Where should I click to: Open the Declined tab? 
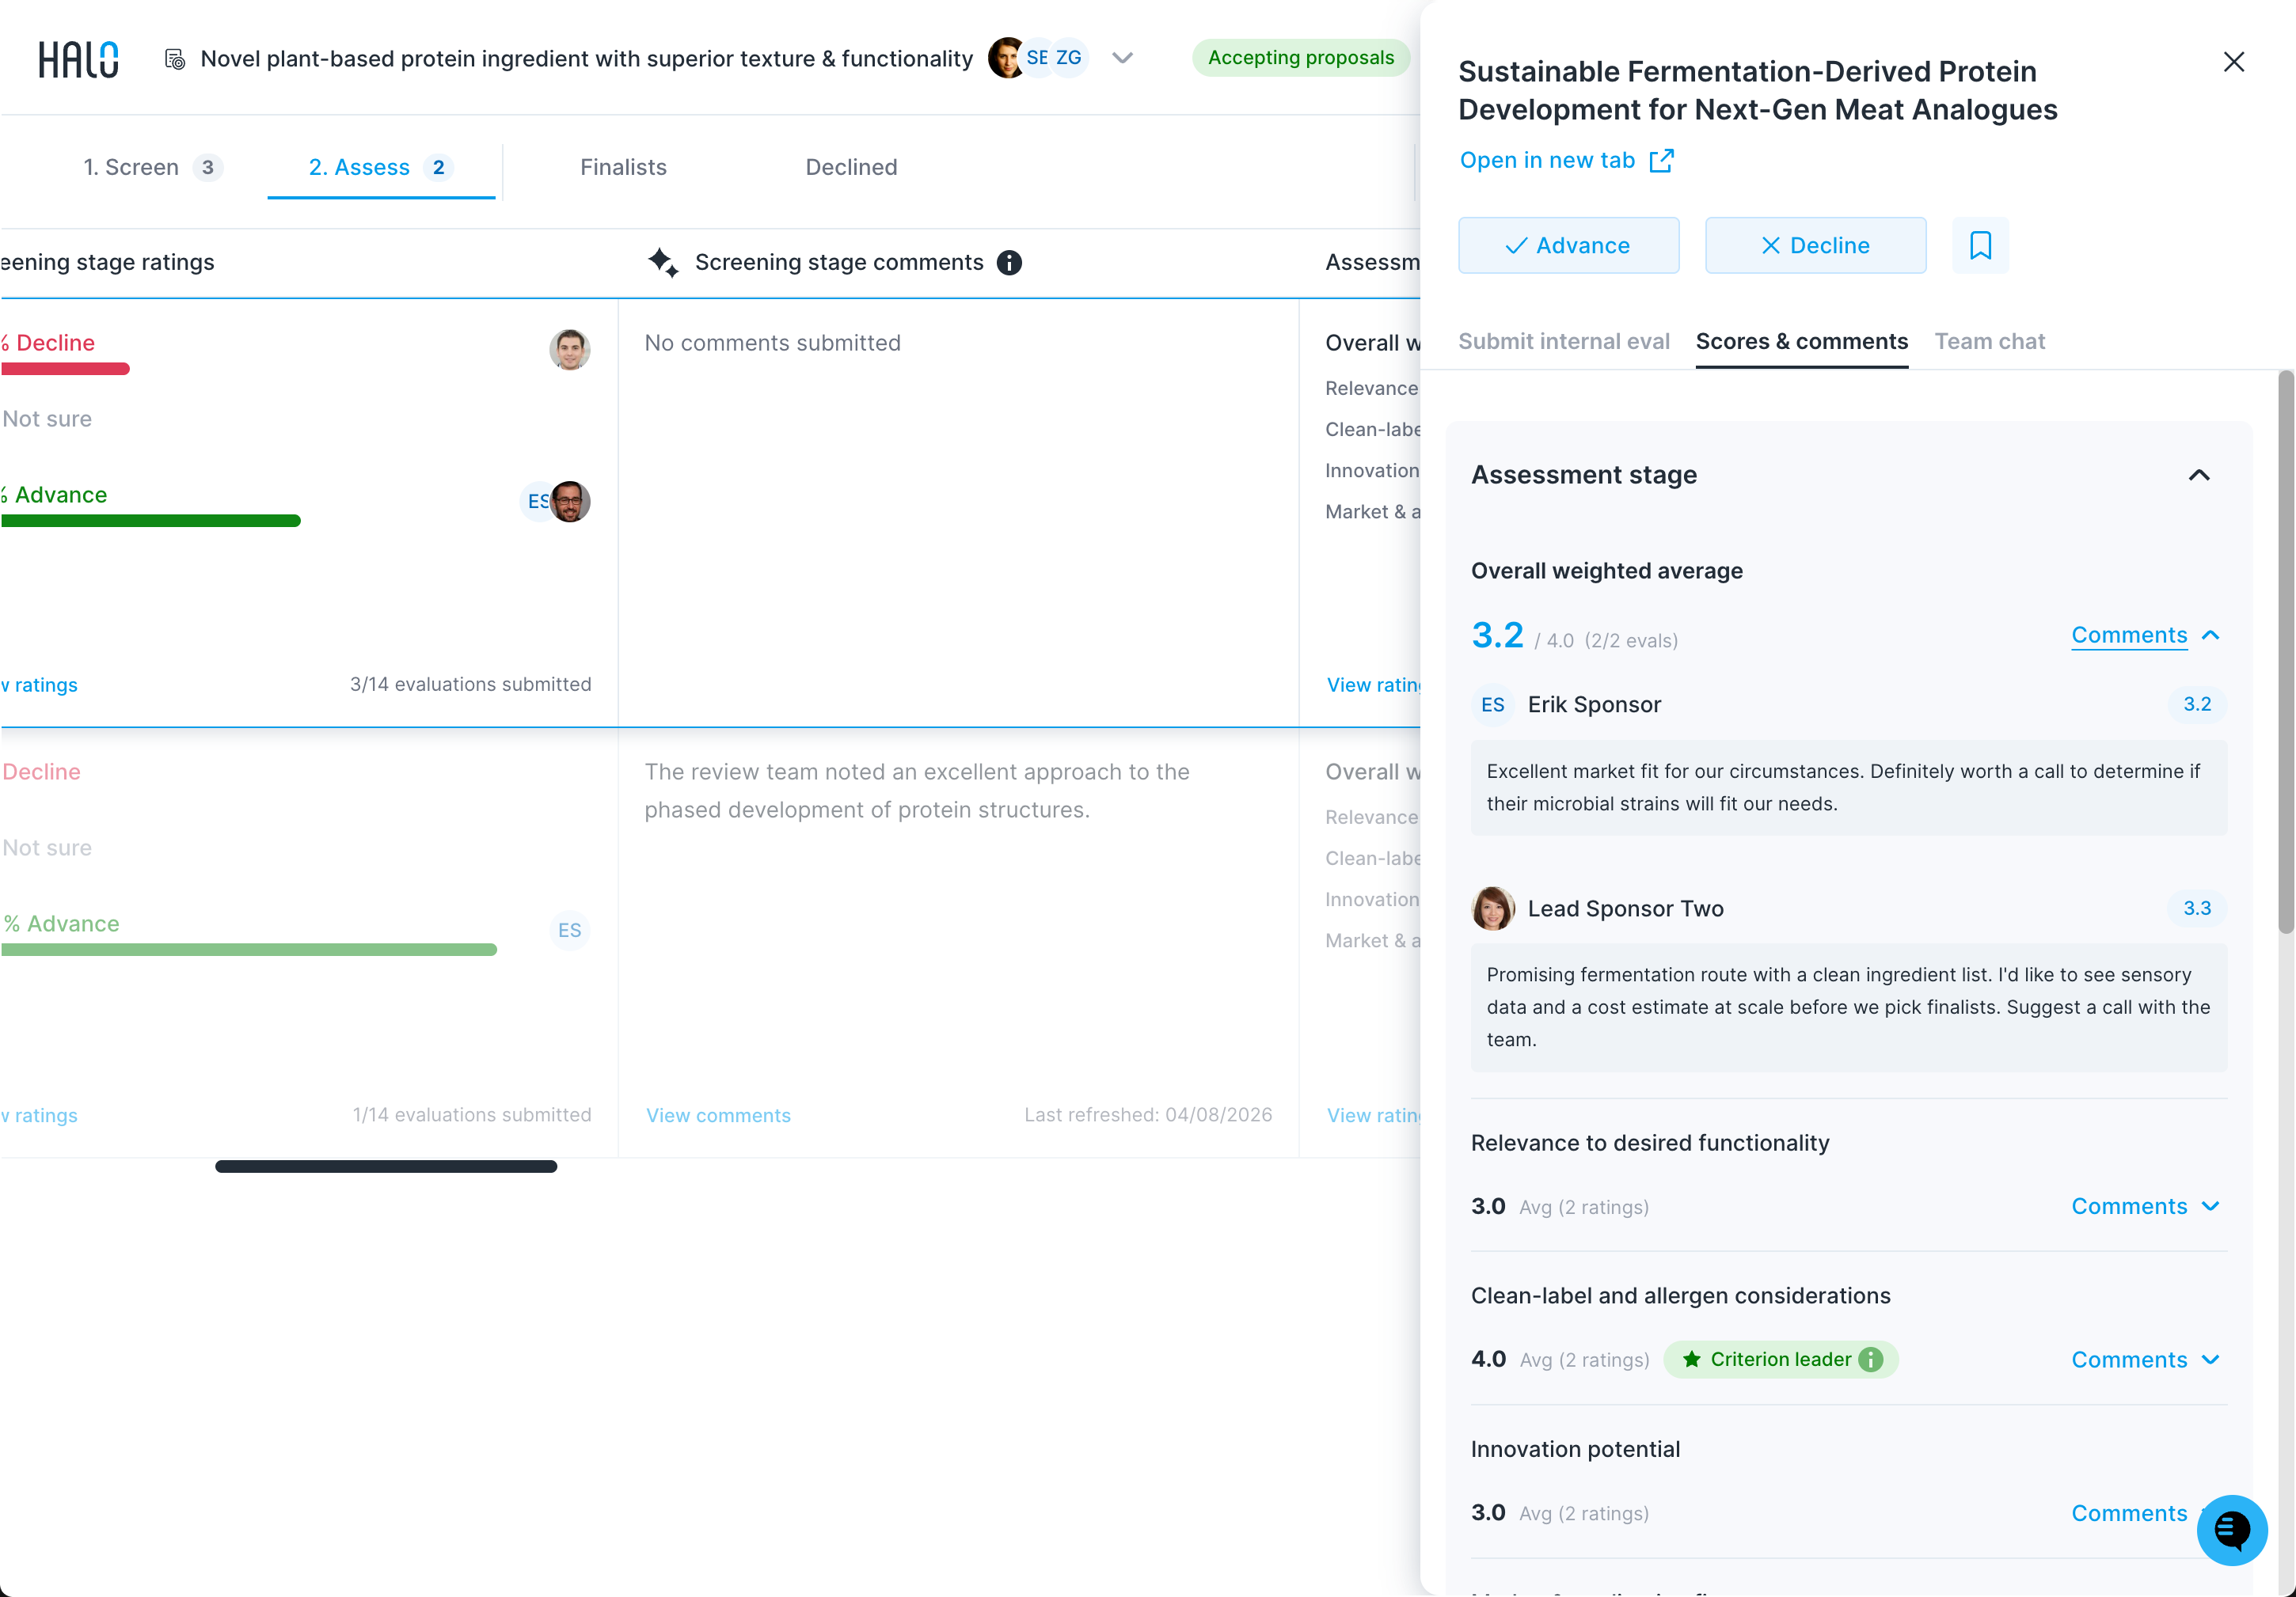(851, 167)
